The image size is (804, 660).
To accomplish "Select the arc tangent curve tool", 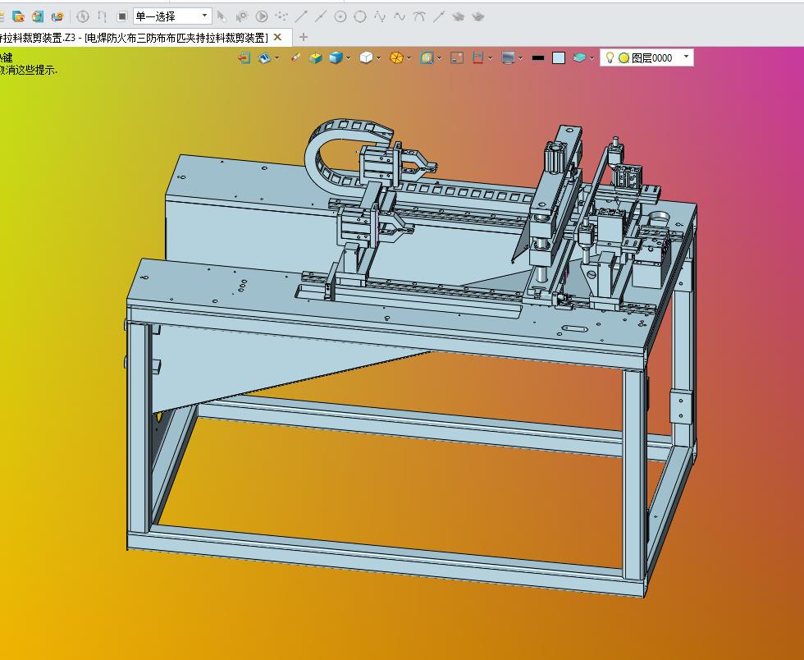I will coord(419,16).
